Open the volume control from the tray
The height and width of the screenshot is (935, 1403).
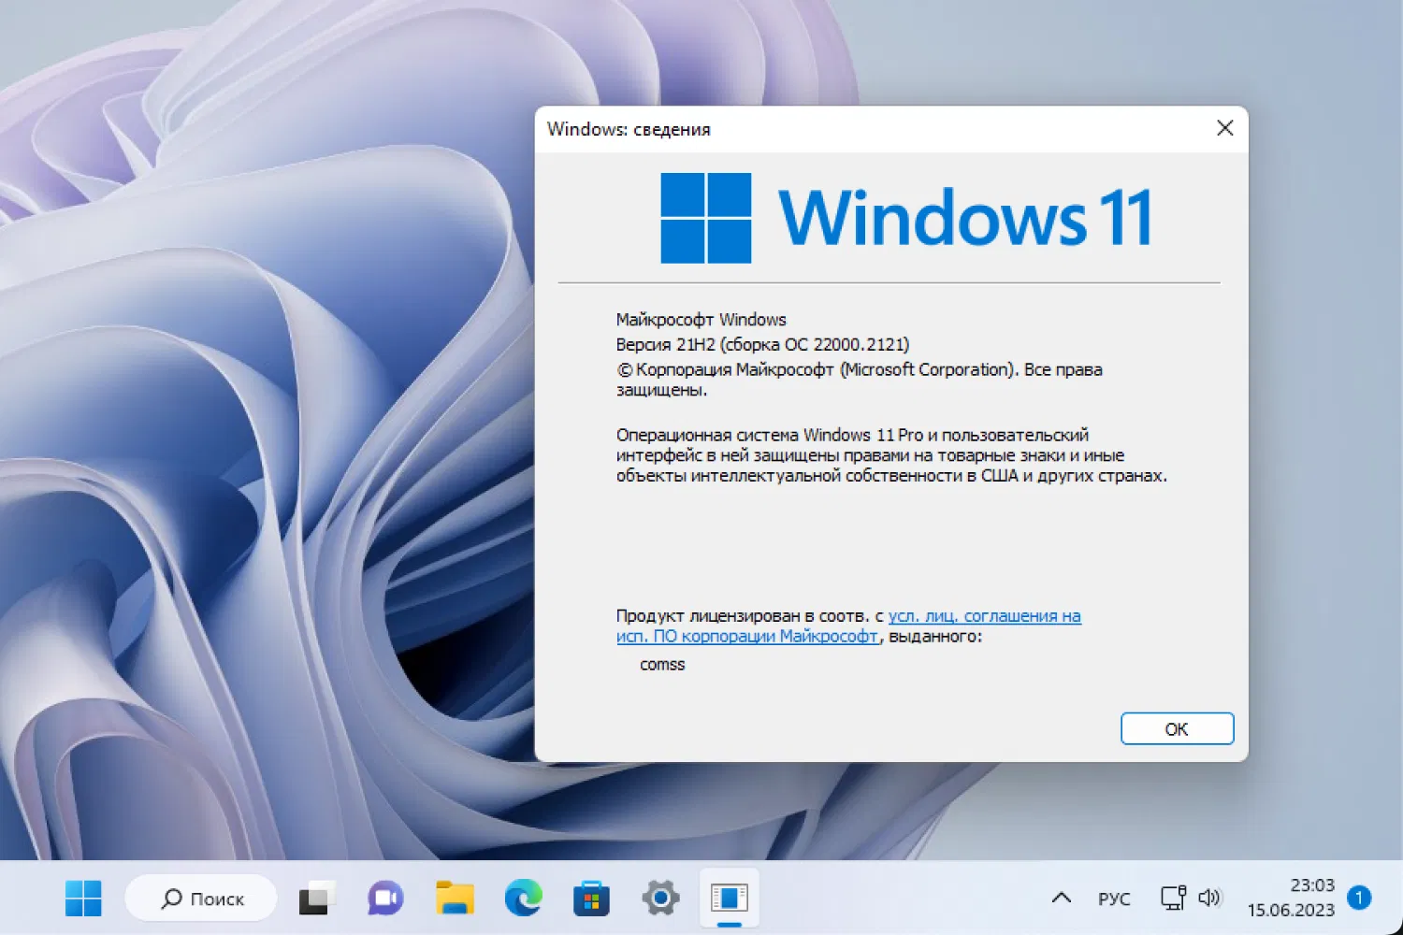(x=1211, y=898)
